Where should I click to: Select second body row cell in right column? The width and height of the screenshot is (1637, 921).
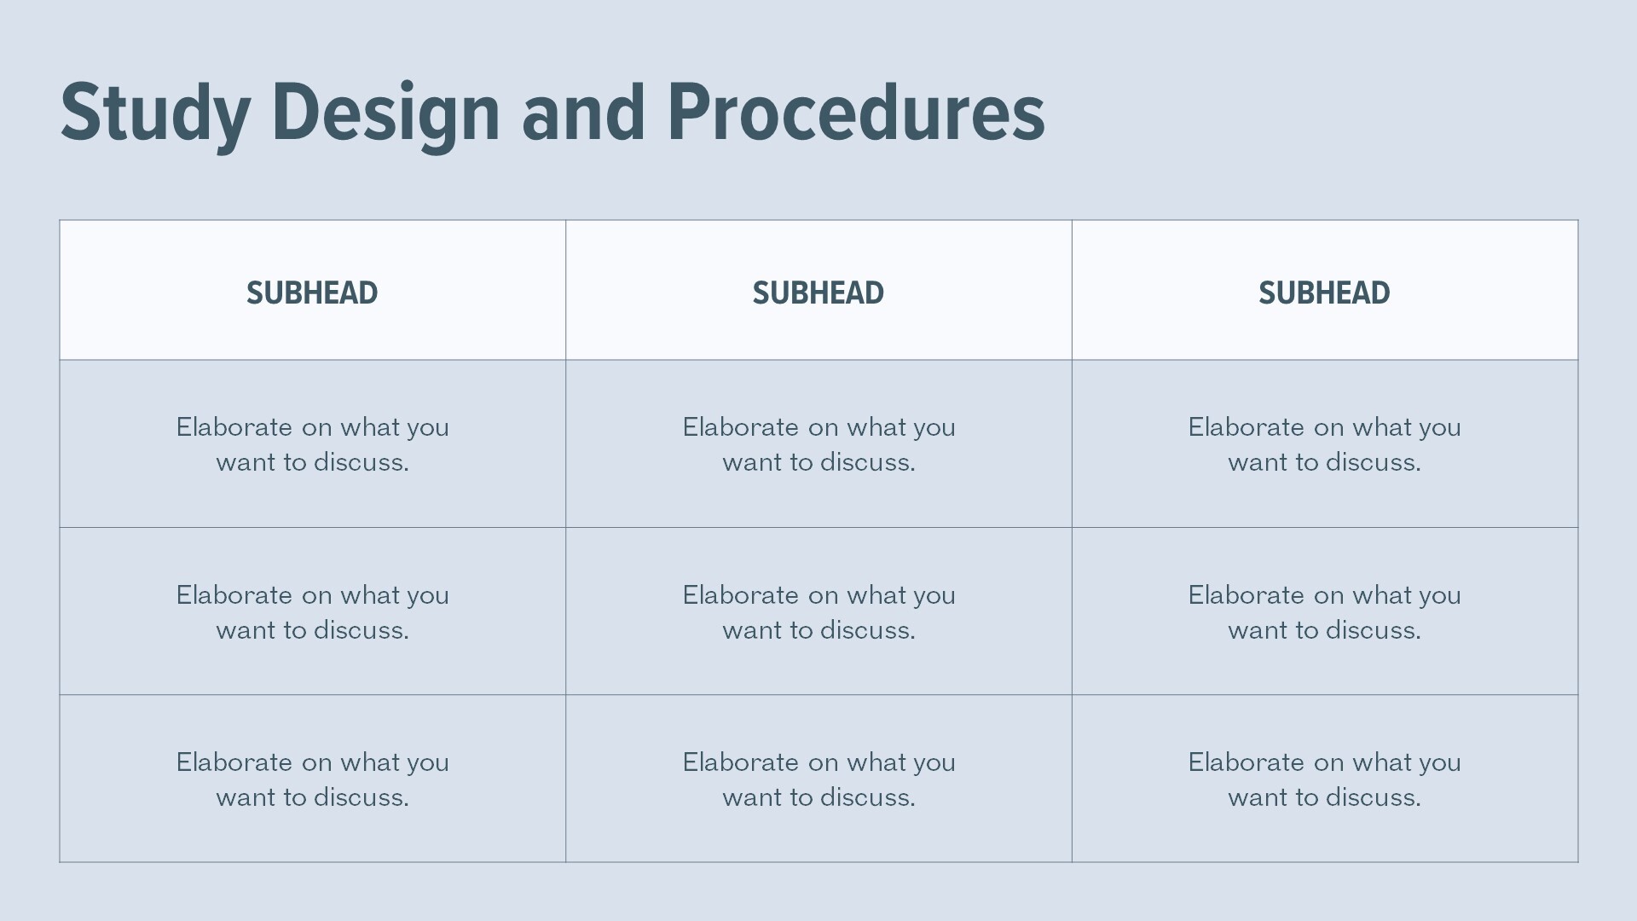pos(1324,611)
